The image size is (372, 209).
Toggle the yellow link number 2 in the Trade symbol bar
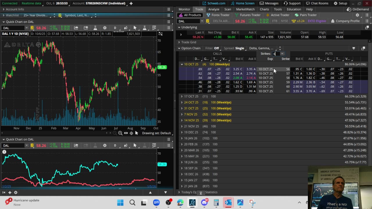click(x=208, y=21)
